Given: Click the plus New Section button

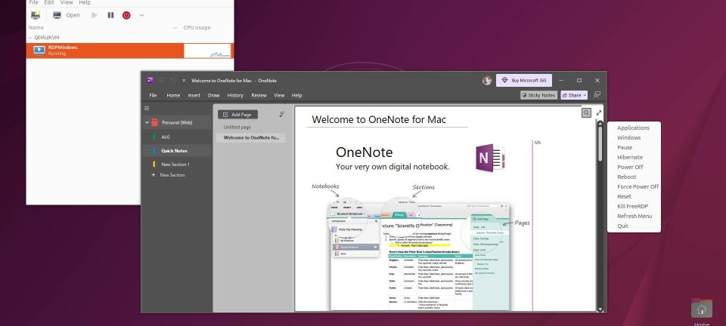Looking at the screenshot, I should coord(169,175).
